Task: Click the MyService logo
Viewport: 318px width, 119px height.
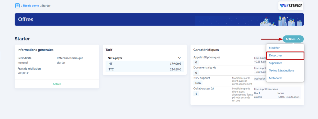Action: tap(291, 6)
